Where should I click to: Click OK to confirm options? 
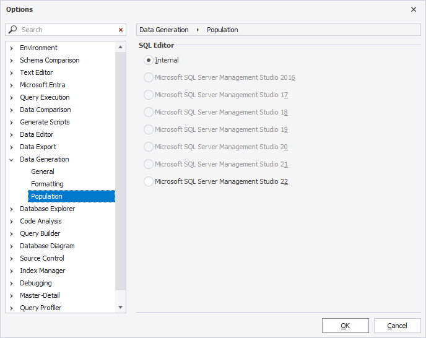point(346,326)
